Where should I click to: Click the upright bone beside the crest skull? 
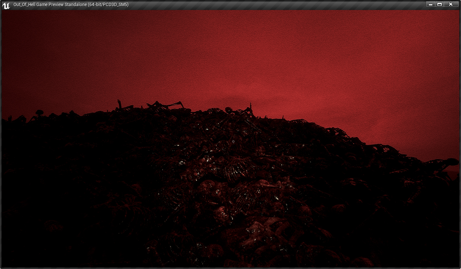pyautogui.click(x=251, y=107)
